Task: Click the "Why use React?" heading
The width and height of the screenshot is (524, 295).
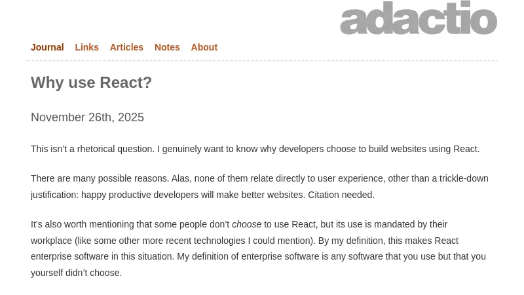Action: point(91,83)
